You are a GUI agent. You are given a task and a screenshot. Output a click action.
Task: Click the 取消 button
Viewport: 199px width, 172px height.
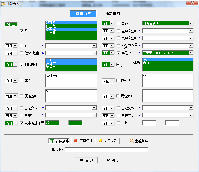[x=113, y=160]
